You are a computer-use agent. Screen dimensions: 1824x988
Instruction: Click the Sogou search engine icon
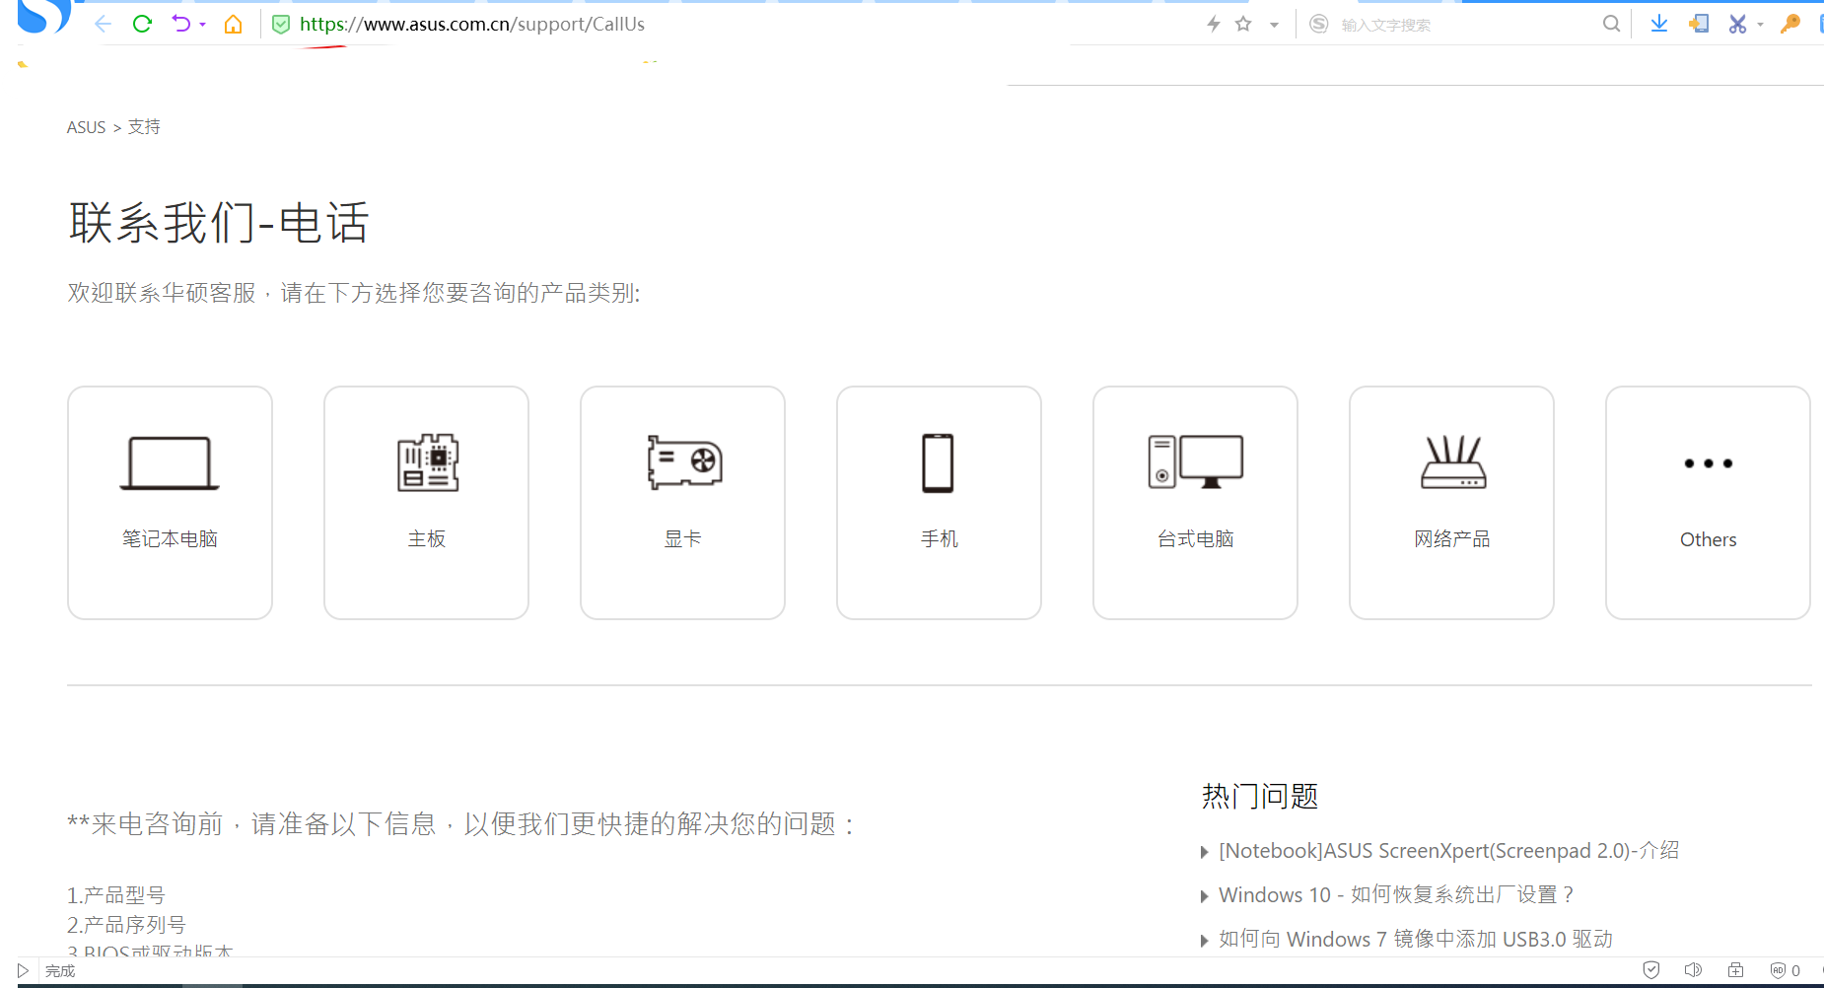click(x=1319, y=24)
